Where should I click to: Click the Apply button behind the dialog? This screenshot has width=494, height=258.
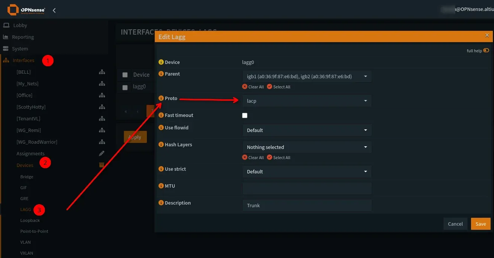coord(135,137)
